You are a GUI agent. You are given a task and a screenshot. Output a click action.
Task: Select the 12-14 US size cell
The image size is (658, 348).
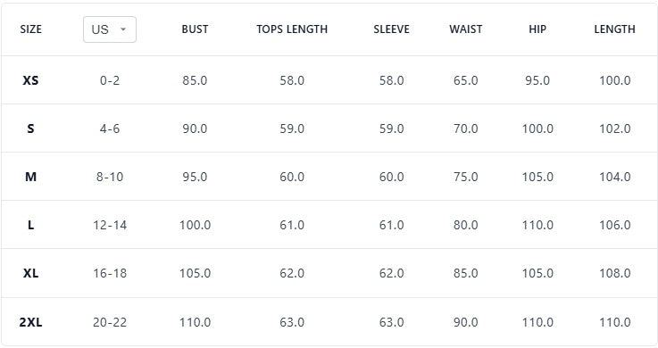(x=110, y=225)
